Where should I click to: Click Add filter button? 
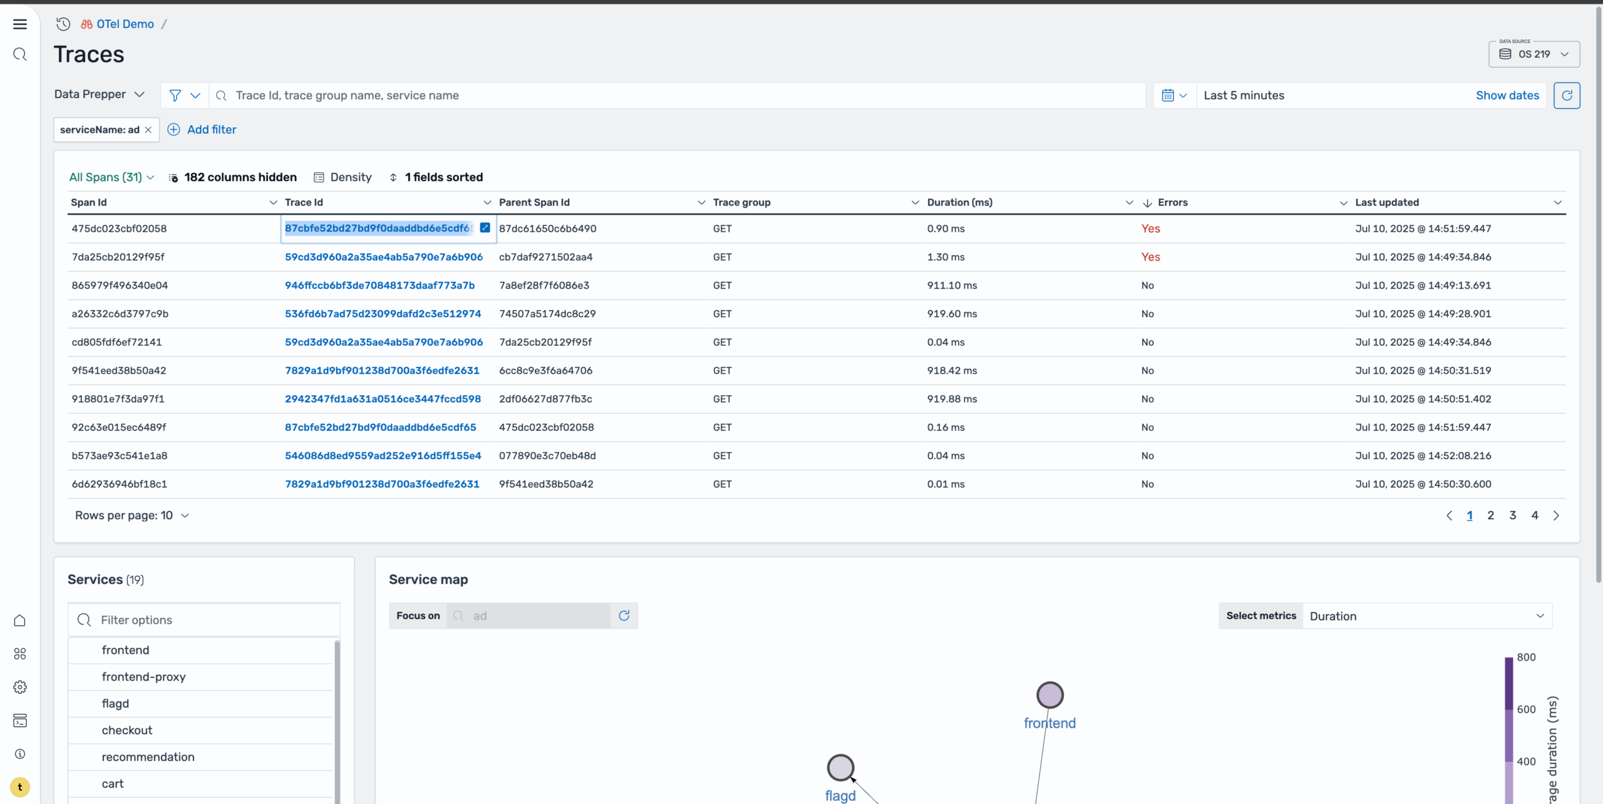click(x=202, y=130)
